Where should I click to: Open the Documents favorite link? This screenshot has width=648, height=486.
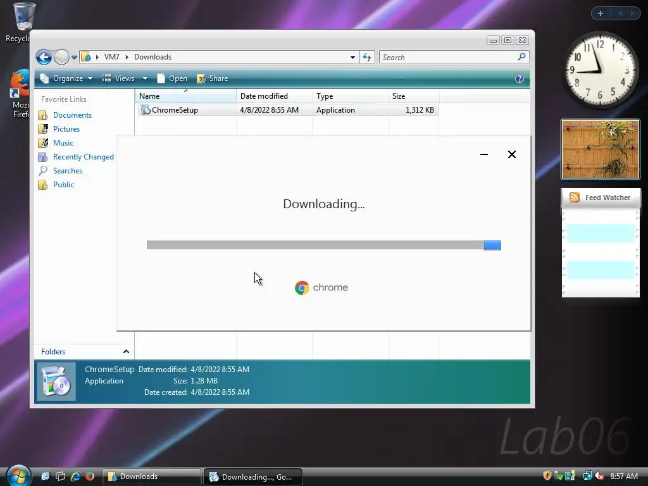[x=72, y=115]
